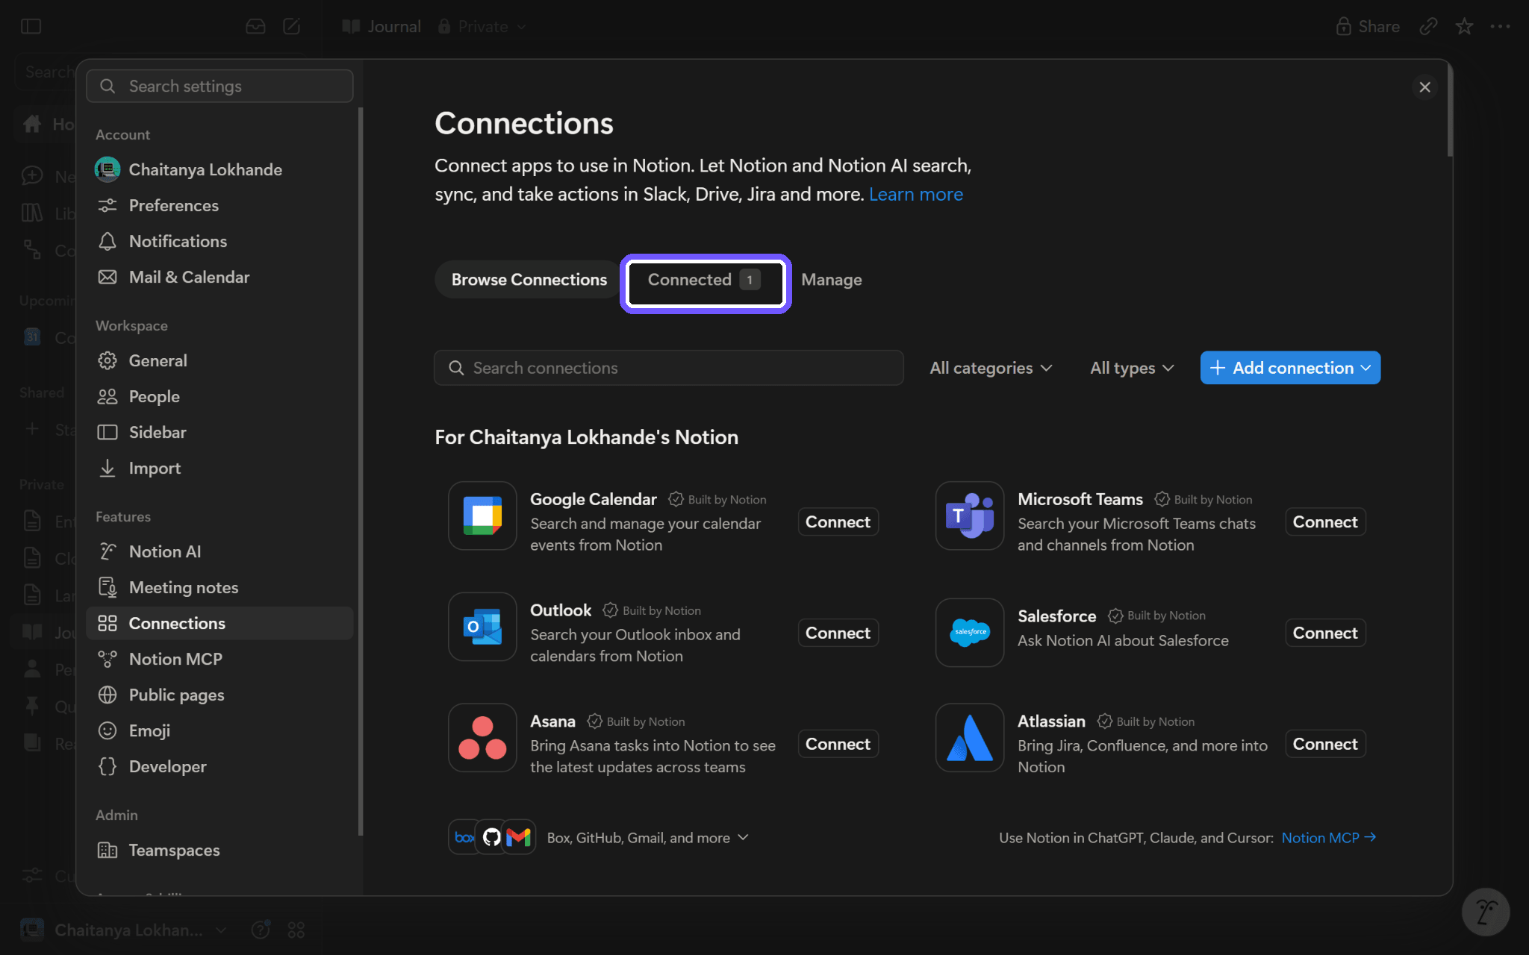Open Notion AI settings
This screenshot has height=955, width=1529.
tap(219, 551)
